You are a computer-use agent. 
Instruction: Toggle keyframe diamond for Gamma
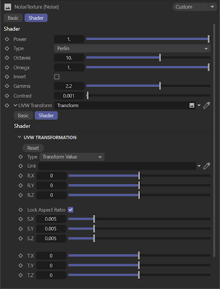pyautogui.click(x=7, y=86)
